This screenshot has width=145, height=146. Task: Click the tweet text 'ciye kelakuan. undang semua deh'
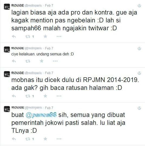pos(42,54)
